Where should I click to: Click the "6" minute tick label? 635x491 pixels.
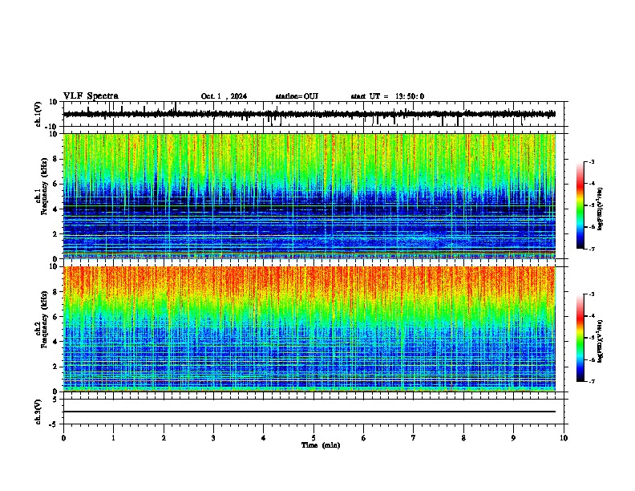click(x=364, y=438)
